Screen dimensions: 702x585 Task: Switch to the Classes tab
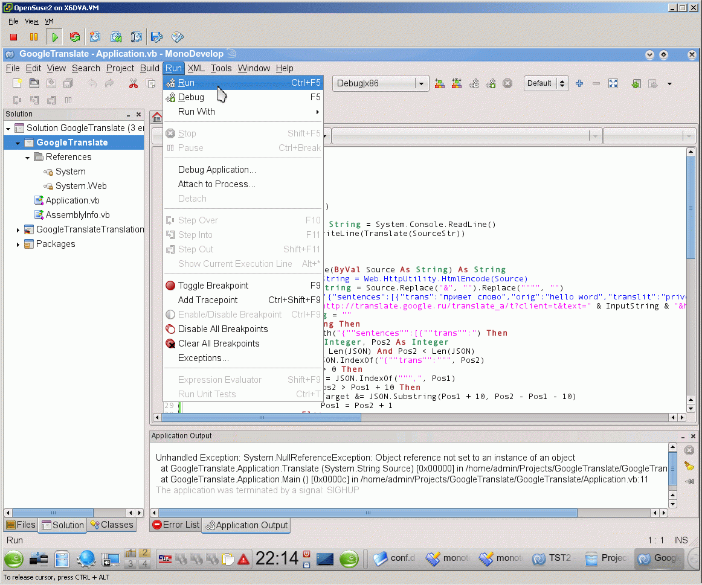[x=112, y=525]
